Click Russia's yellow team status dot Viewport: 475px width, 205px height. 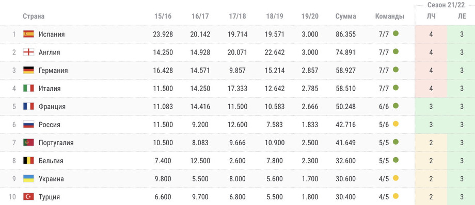[x=395, y=124]
